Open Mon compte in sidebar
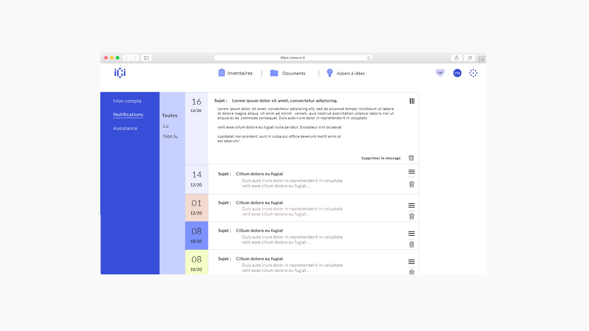Screen dimensions: 589x331 127,101
